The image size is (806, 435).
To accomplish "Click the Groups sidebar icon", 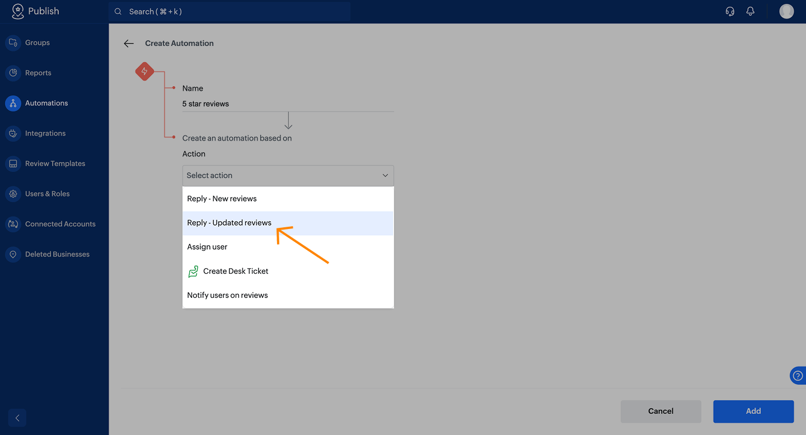I will (13, 43).
